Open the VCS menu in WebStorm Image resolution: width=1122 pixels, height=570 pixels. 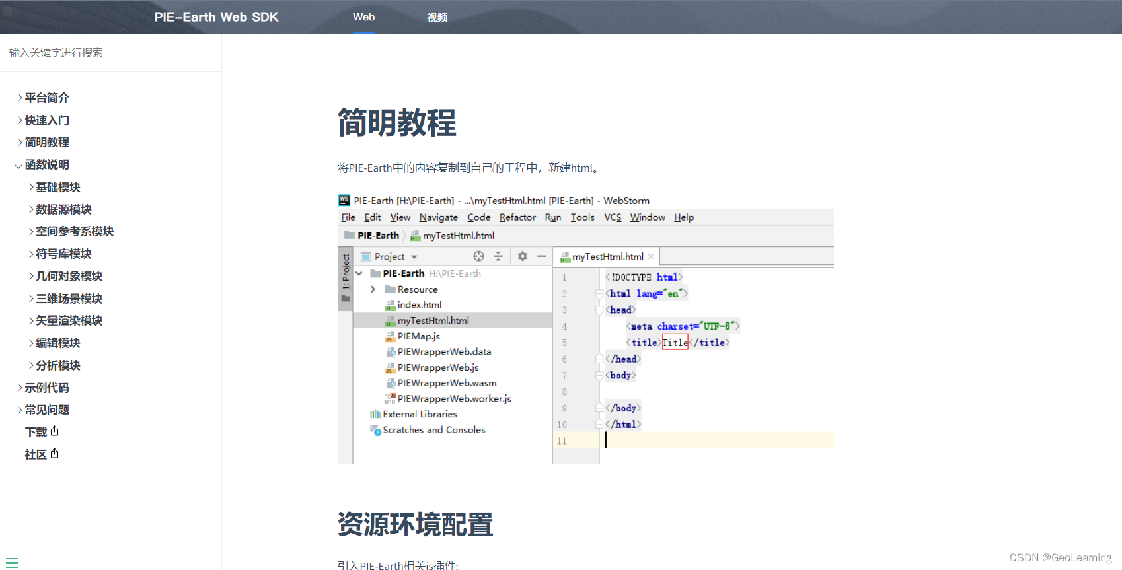613,217
